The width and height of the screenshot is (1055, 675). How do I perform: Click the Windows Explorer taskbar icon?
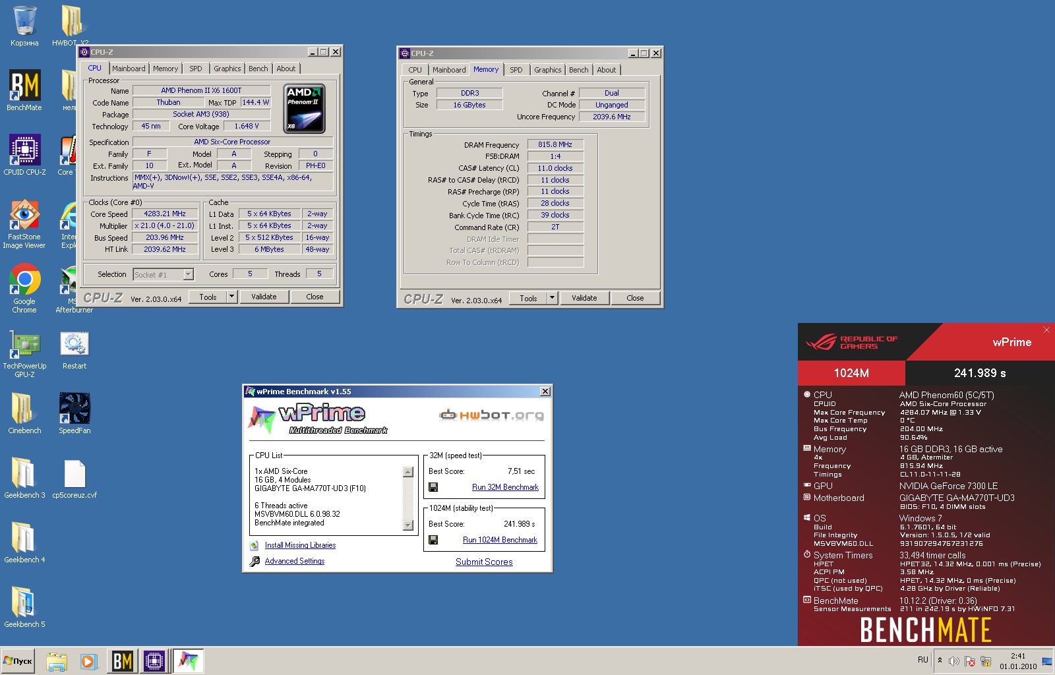pos(57,661)
